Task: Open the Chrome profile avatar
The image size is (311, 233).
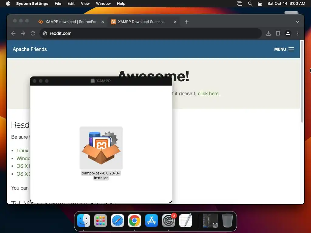Action: 288,33
